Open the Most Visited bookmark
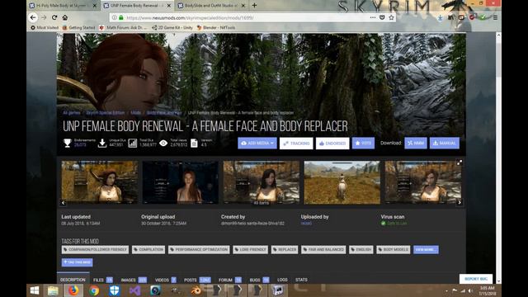Image resolution: width=528 pixels, height=297 pixels. tap(45, 27)
